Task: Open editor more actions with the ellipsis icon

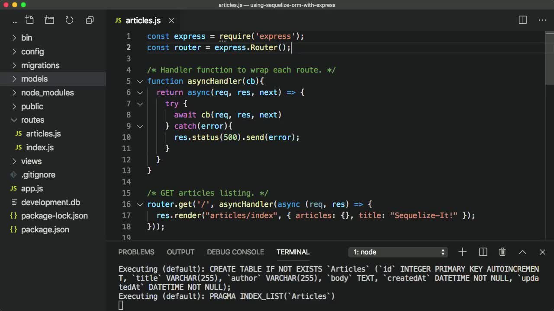Action: [x=542, y=20]
